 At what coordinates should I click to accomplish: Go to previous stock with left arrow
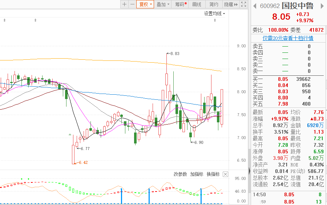pyautogui.click(x=255, y=6)
